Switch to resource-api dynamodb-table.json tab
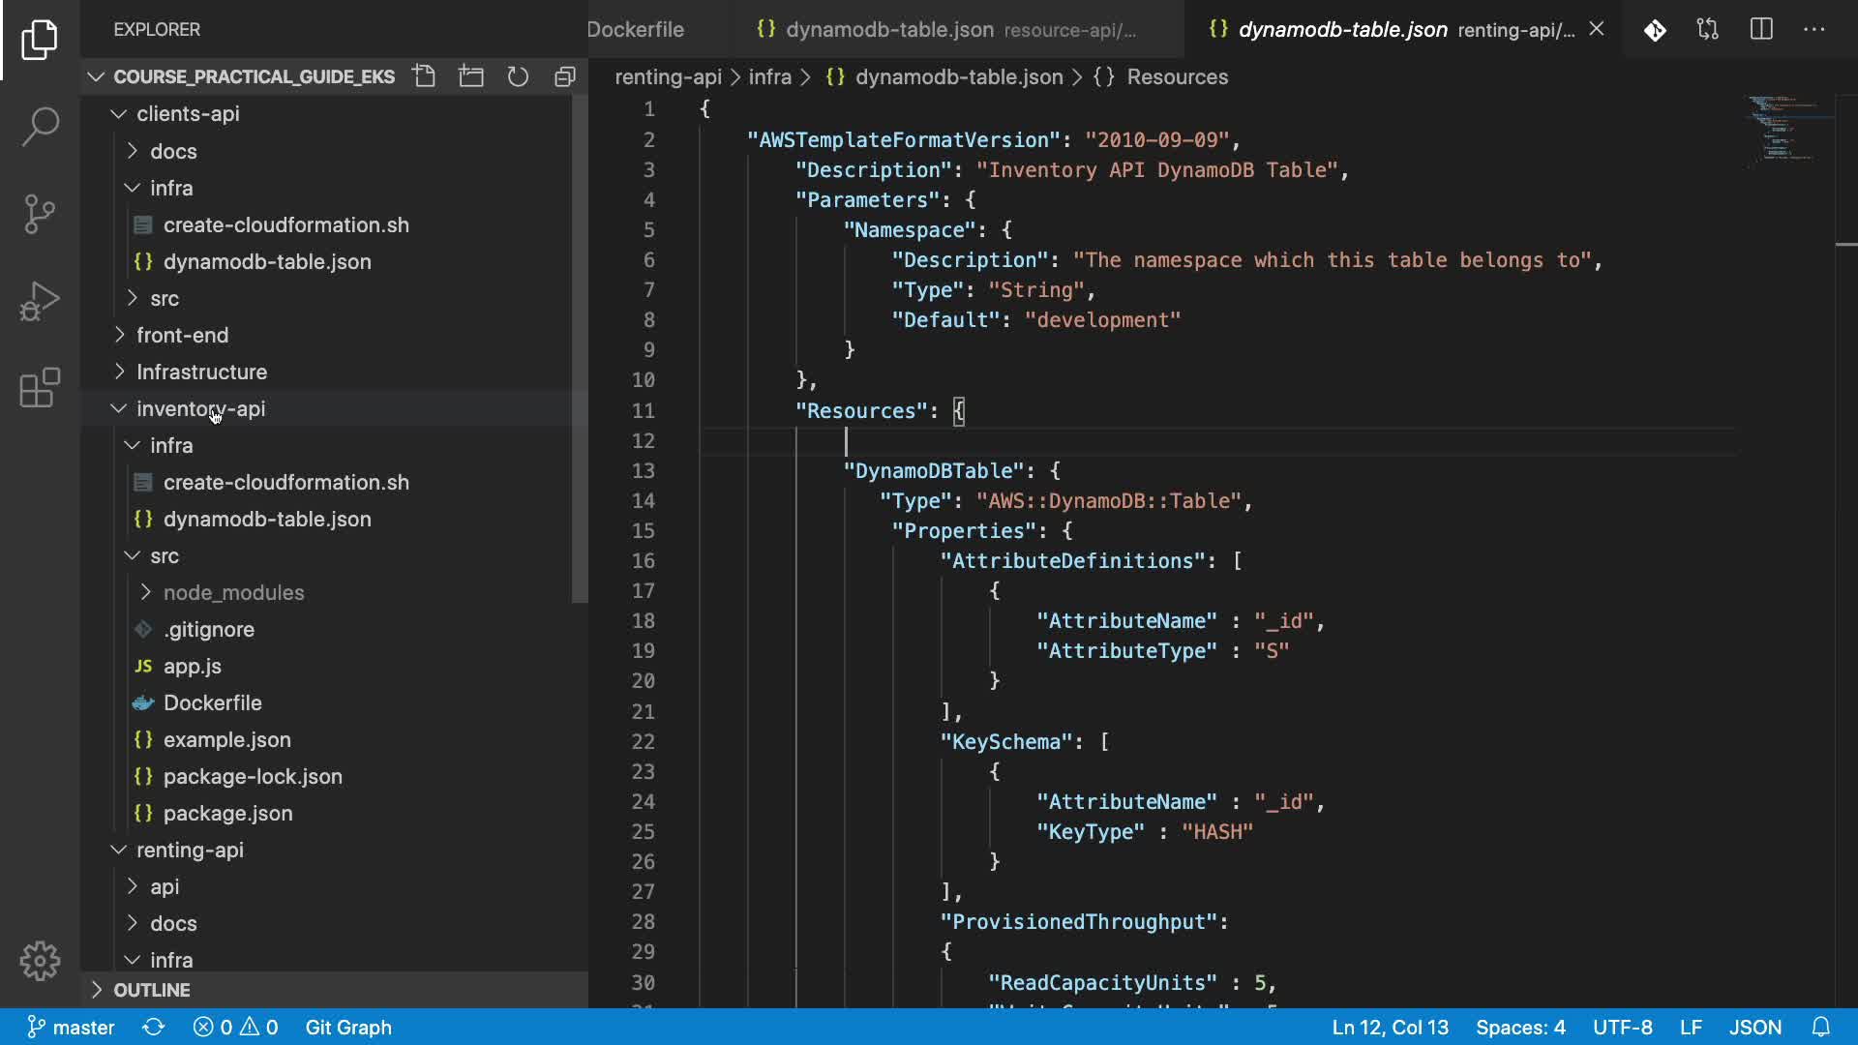The image size is (1858, 1045). [946, 29]
